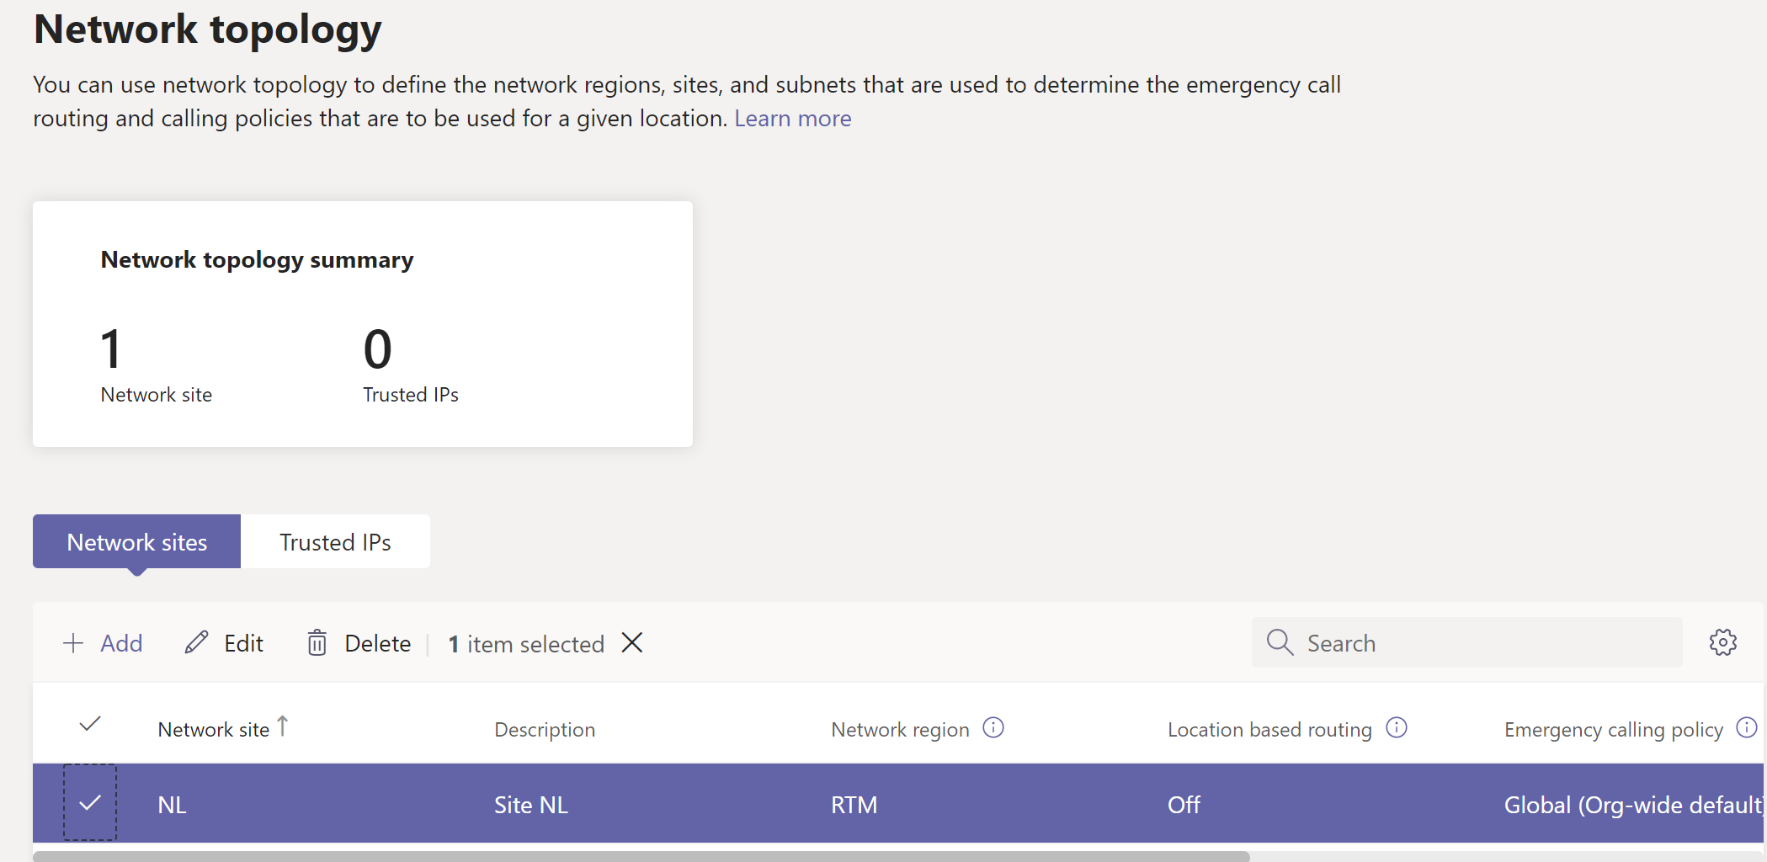Sort by Network site column arrow
Viewport: 1767px width, 862px height.
(283, 726)
